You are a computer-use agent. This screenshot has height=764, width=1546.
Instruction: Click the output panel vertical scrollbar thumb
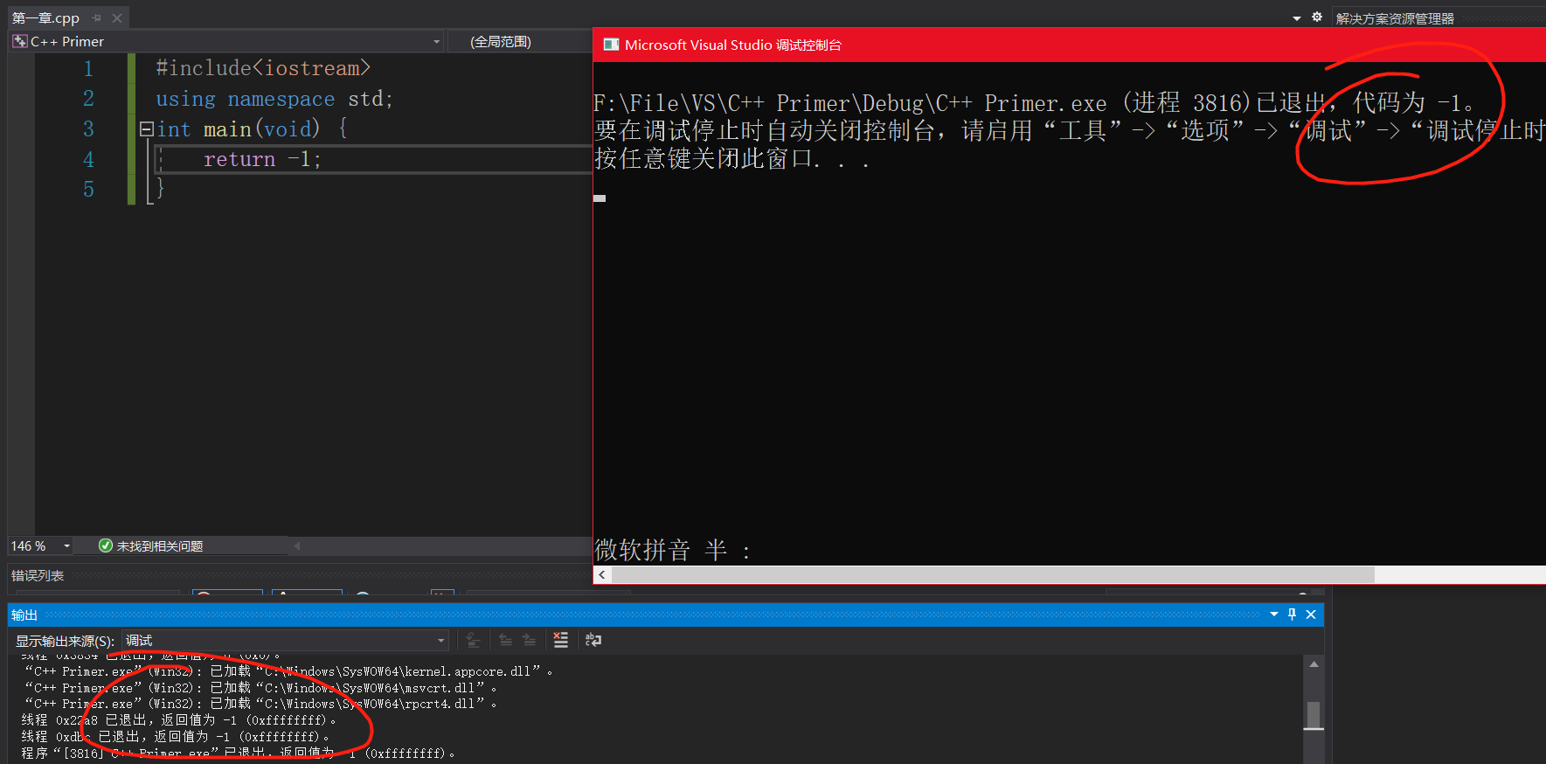point(1314,714)
